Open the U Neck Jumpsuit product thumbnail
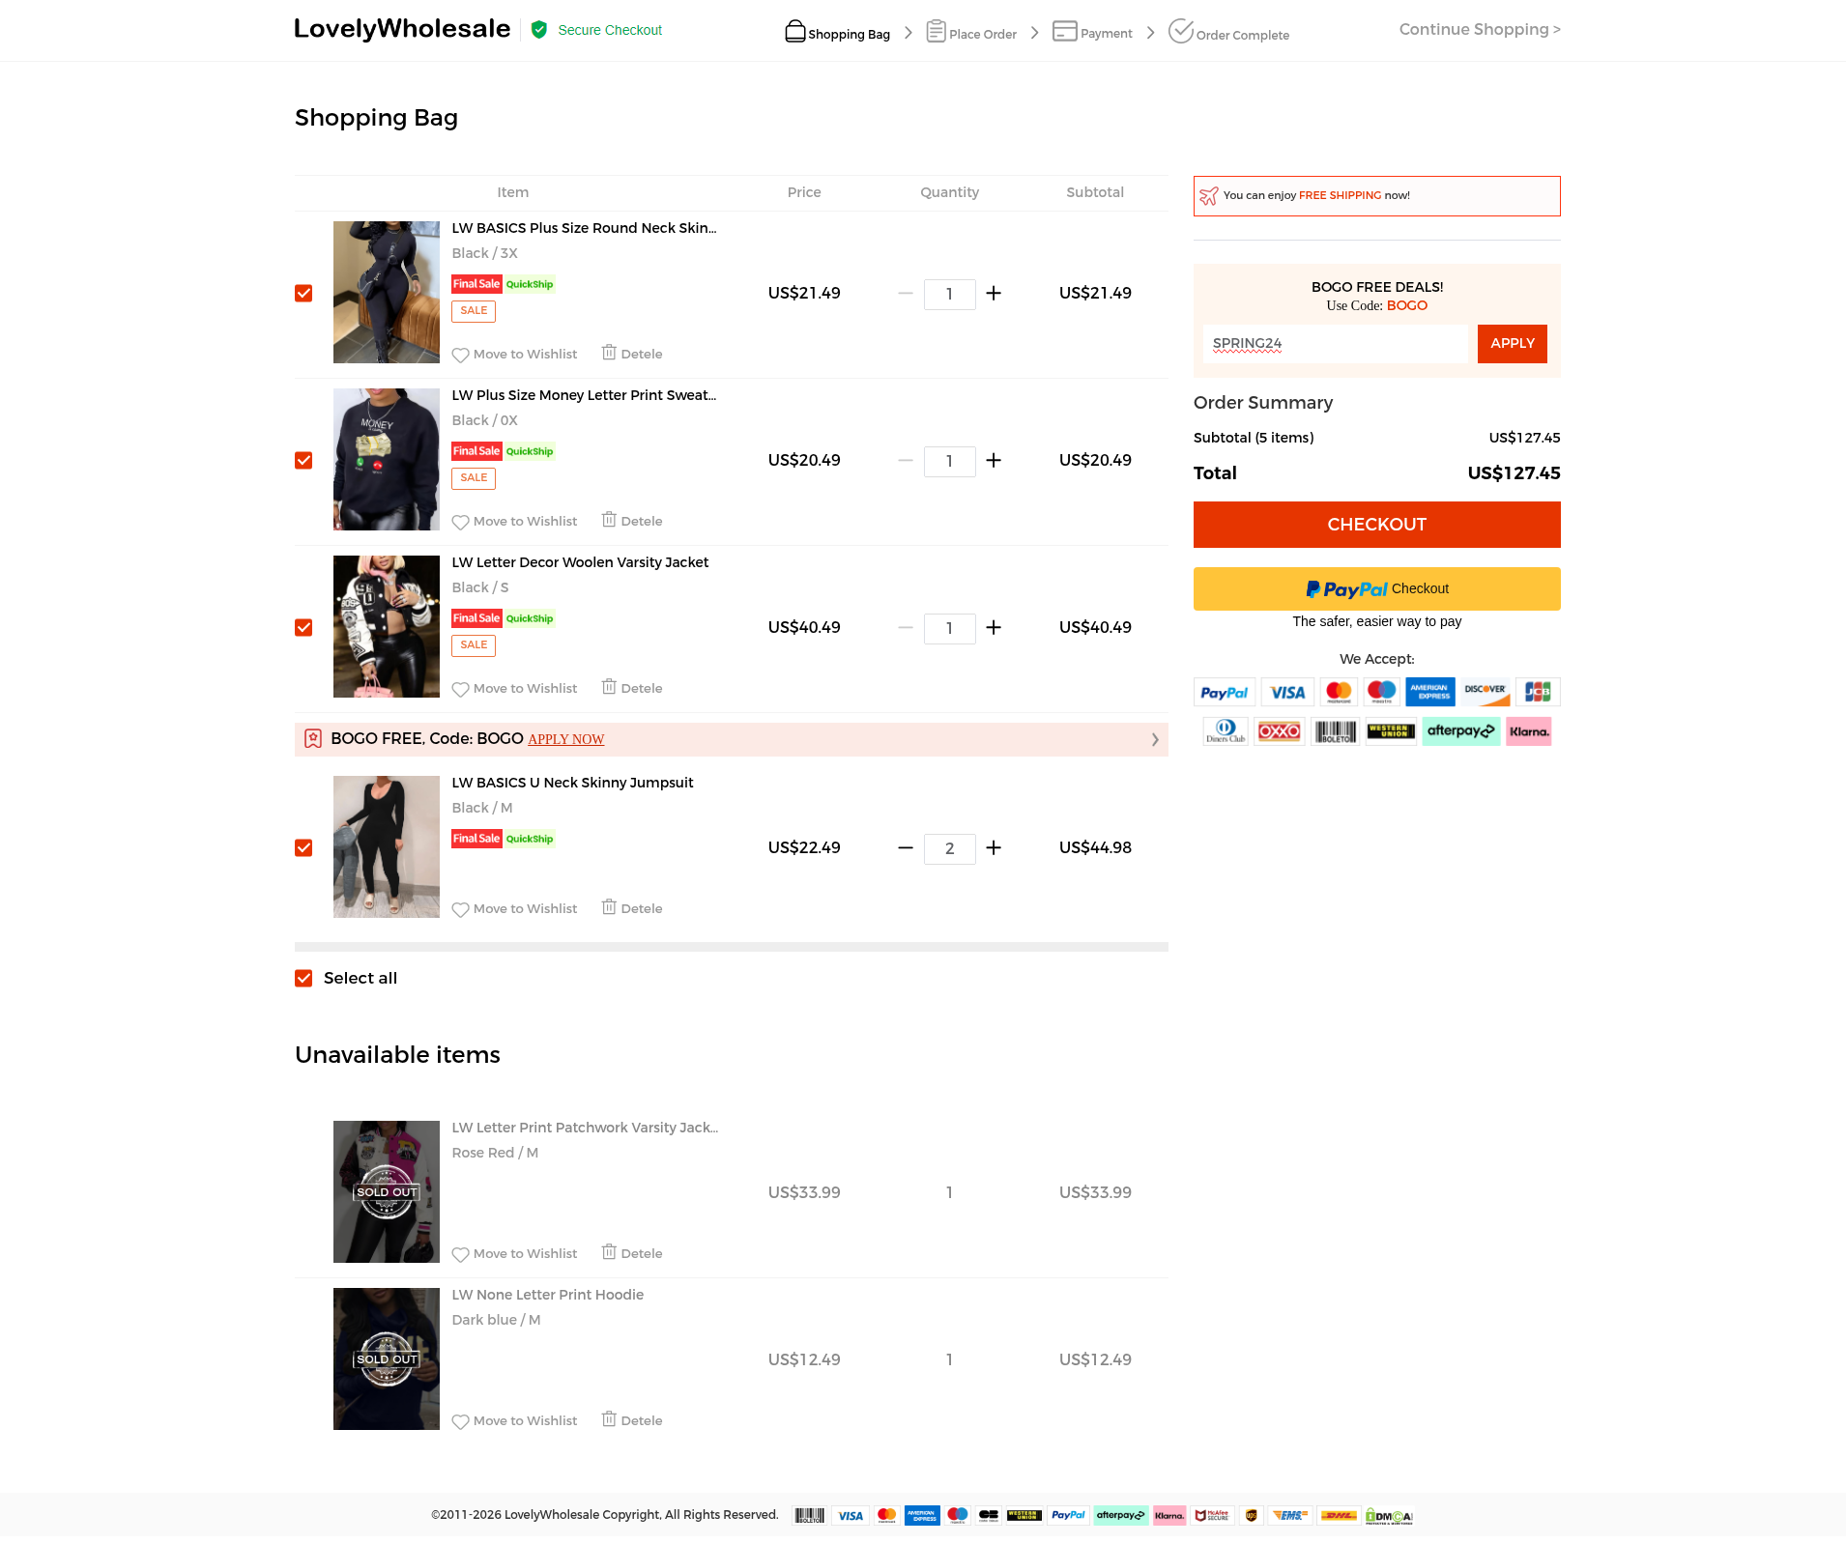This screenshot has width=1846, height=1544. 387,847
